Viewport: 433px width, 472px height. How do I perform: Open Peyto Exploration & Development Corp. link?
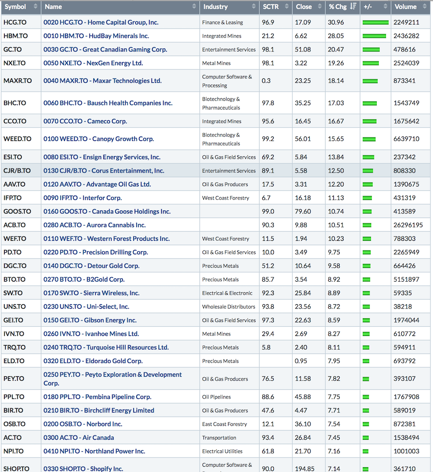113,379
